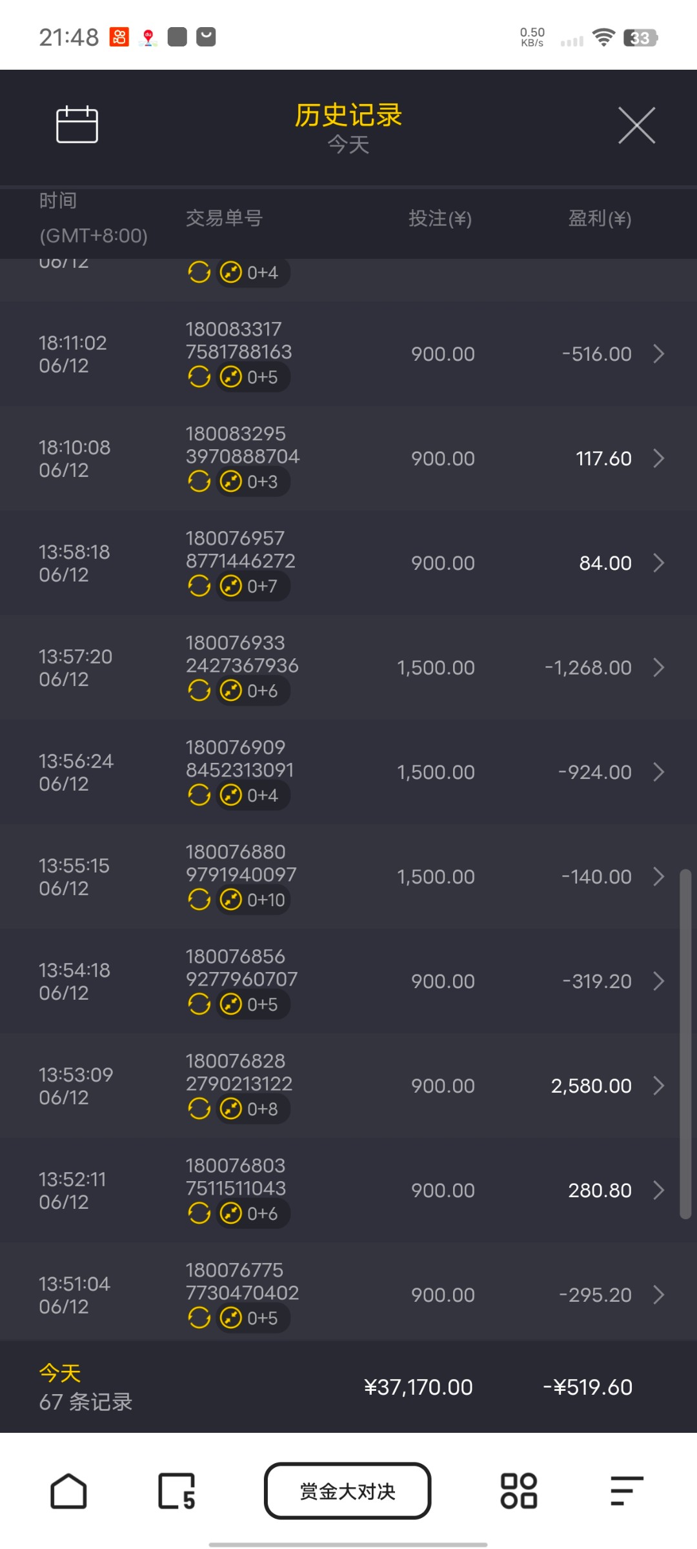
Task: Click the 历史记录 title header
Action: pos(348,116)
